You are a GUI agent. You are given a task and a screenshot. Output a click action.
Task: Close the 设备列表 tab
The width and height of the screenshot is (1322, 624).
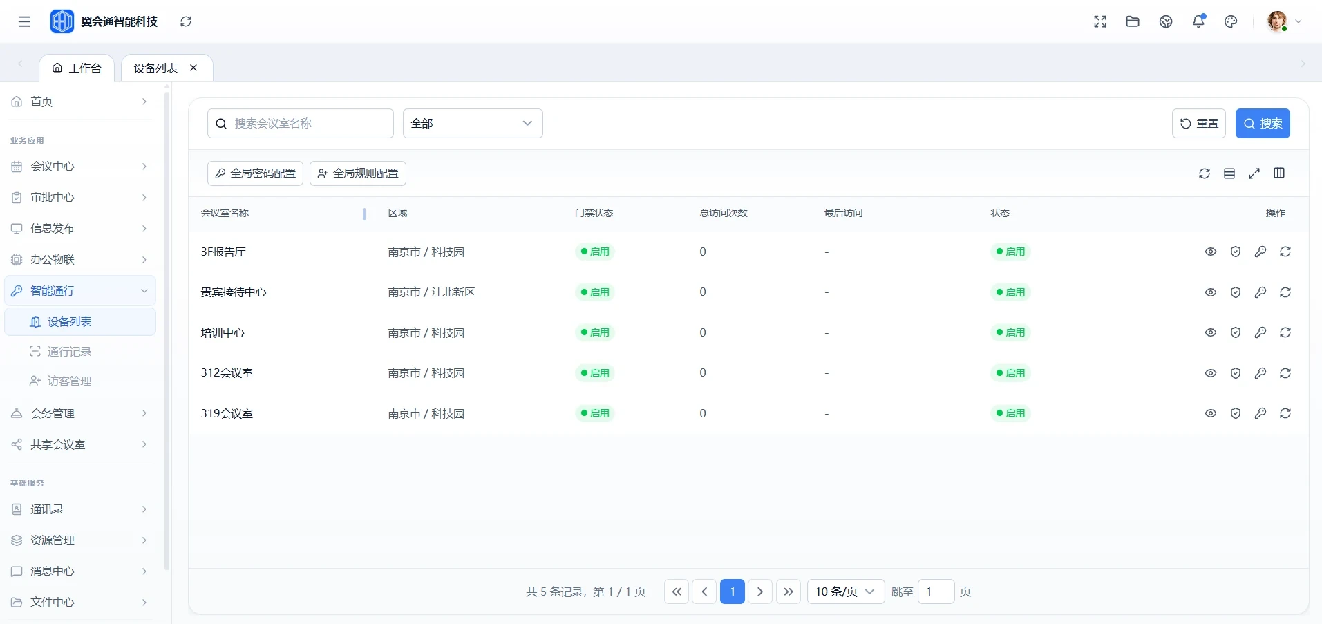tap(193, 68)
